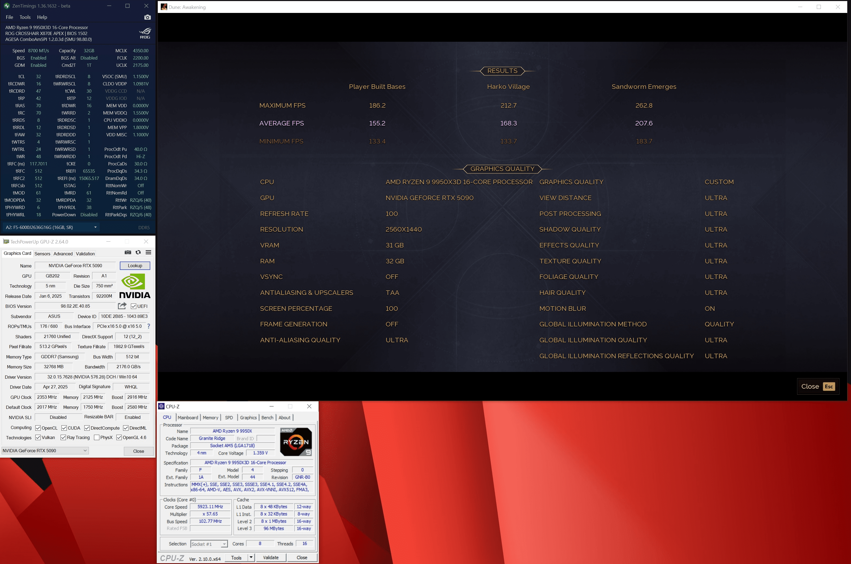Switch to CPU-Z Graphics tab
This screenshot has width=851, height=564.
coord(248,417)
